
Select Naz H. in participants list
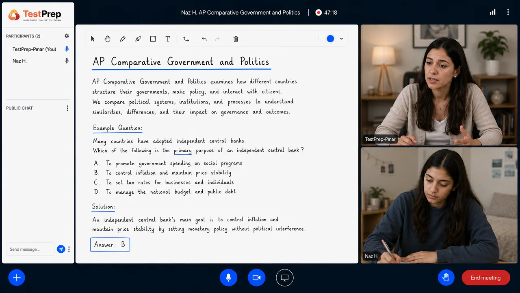[19, 61]
